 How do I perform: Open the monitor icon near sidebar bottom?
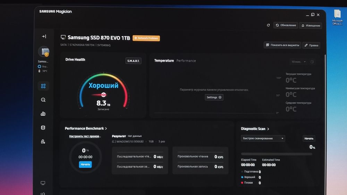pos(43,183)
